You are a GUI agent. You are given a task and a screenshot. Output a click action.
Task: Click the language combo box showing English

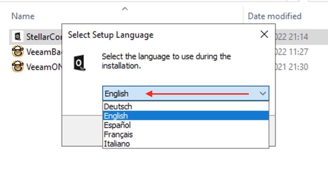point(179,94)
